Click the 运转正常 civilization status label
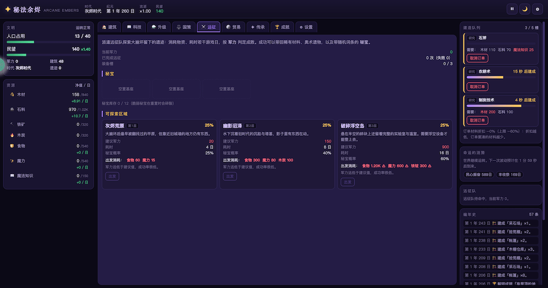 [83, 28]
